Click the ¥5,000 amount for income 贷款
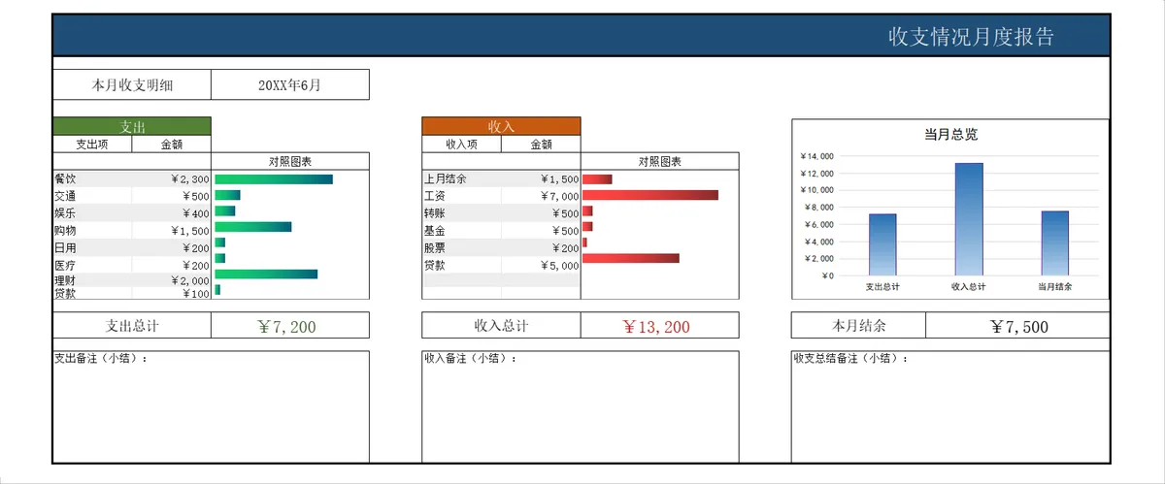The height and width of the screenshot is (484, 1165). (559, 265)
